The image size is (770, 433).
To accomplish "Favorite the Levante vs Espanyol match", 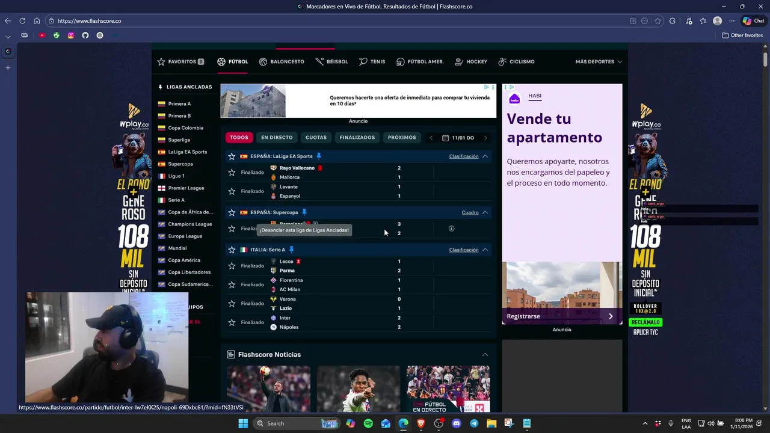I will coord(232,191).
